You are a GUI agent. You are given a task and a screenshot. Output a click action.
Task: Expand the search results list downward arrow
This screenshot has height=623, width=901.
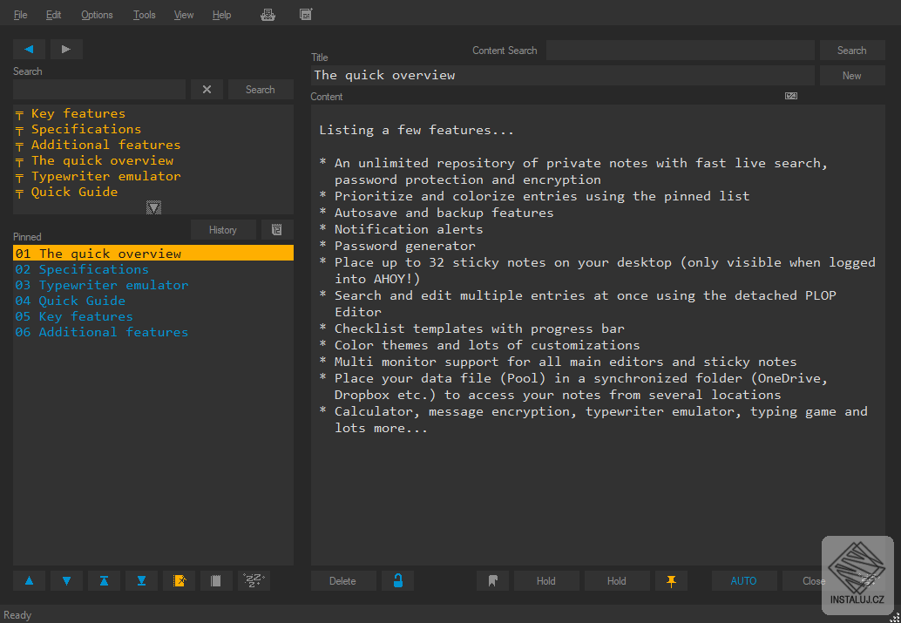pyautogui.click(x=153, y=207)
